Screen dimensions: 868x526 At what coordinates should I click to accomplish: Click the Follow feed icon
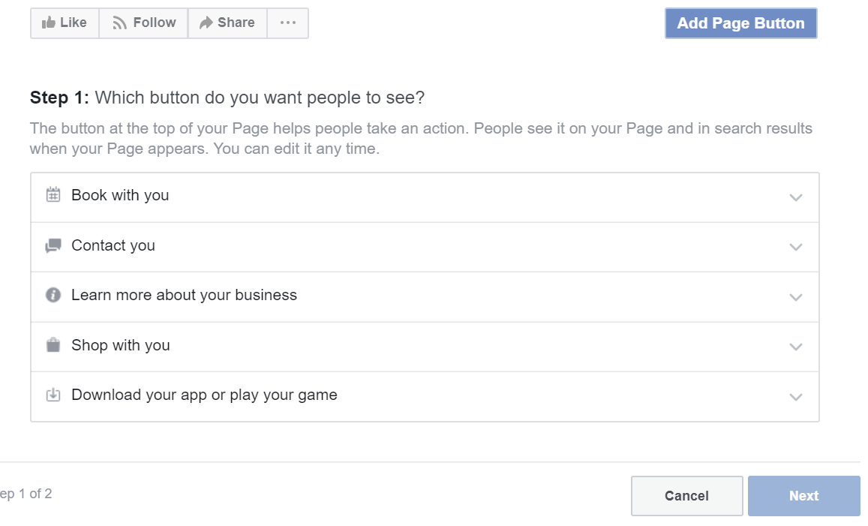tap(119, 23)
